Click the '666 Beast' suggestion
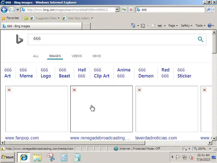 (65, 73)
